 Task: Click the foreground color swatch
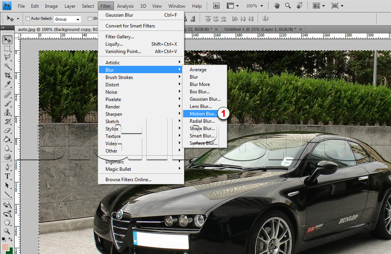tap(5, 247)
